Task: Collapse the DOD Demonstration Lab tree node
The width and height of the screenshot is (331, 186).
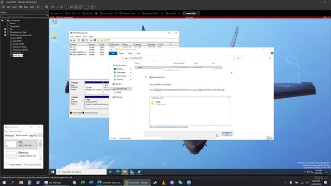Action: tap(5, 35)
